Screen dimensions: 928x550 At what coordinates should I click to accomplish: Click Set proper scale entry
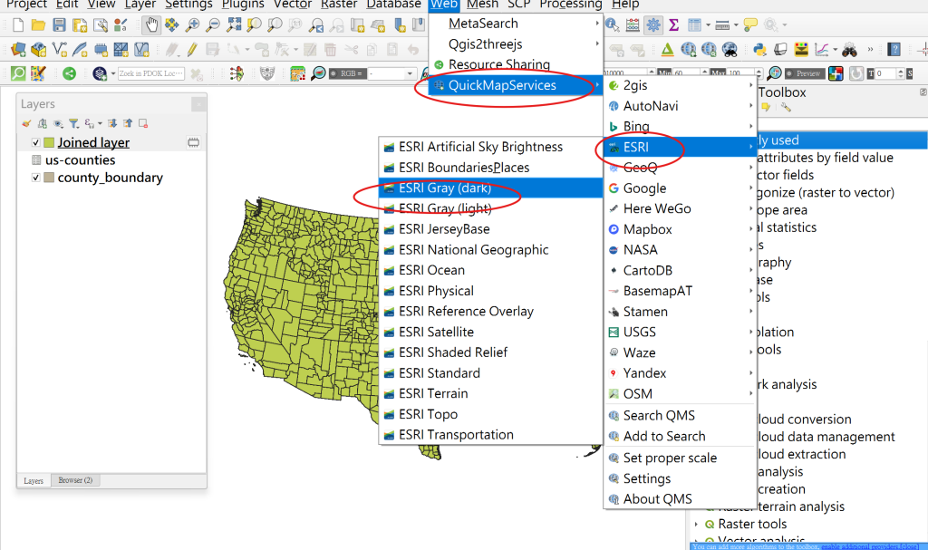[x=680, y=458]
